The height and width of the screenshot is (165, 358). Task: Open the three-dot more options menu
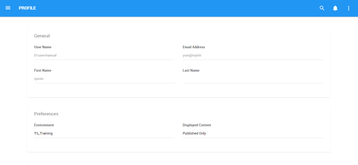tap(349, 8)
